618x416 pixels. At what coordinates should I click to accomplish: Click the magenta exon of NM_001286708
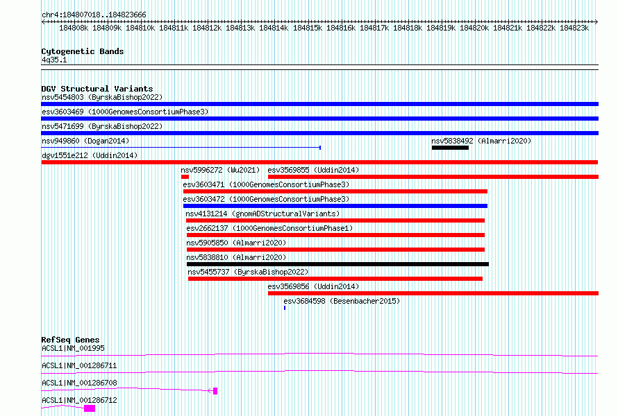[215, 391]
